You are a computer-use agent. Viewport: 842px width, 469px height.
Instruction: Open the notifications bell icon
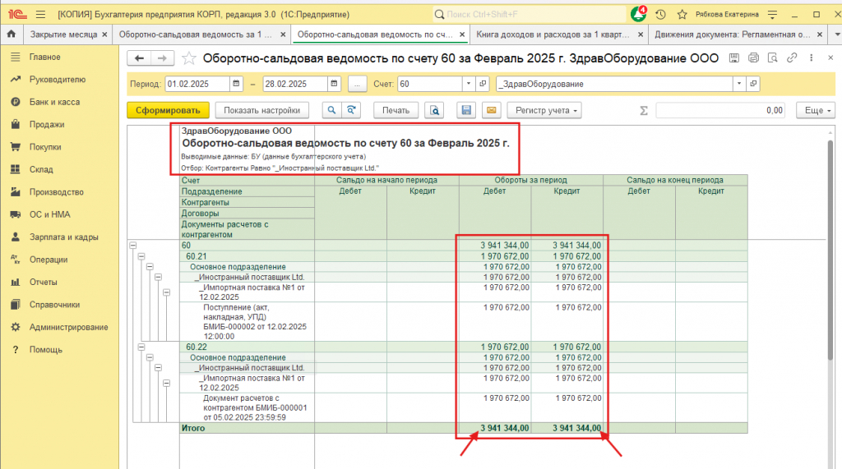pos(638,14)
